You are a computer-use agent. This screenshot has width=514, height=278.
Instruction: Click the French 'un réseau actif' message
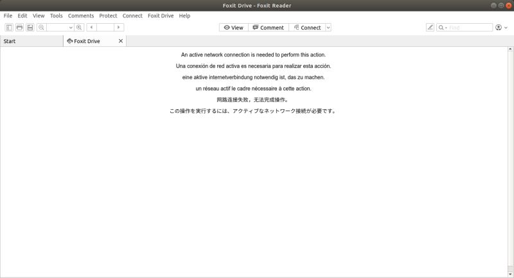(253, 89)
